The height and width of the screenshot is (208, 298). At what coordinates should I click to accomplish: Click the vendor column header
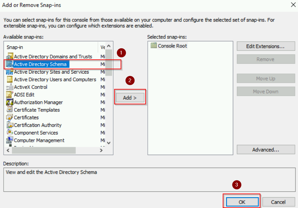pyautogui.click(x=102, y=47)
